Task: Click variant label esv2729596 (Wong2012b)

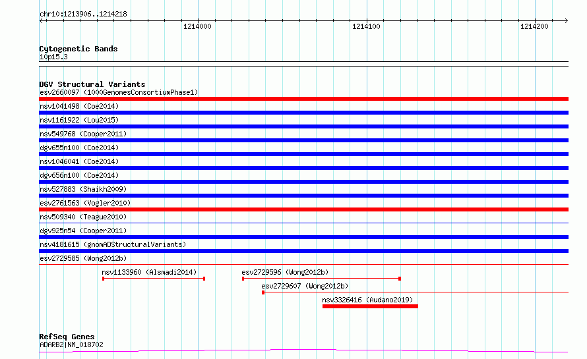Action: coord(285,272)
